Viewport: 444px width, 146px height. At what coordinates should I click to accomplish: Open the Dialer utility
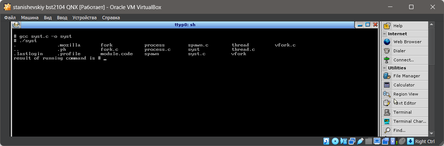coord(405,51)
